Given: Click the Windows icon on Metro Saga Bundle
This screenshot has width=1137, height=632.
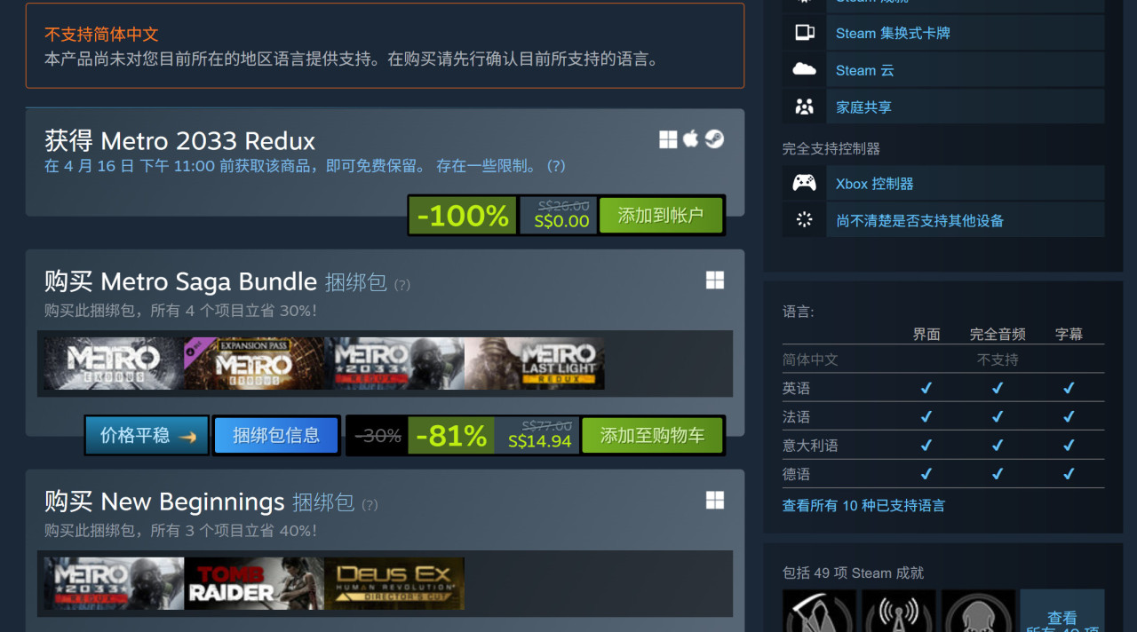Looking at the screenshot, I should click(715, 280).
